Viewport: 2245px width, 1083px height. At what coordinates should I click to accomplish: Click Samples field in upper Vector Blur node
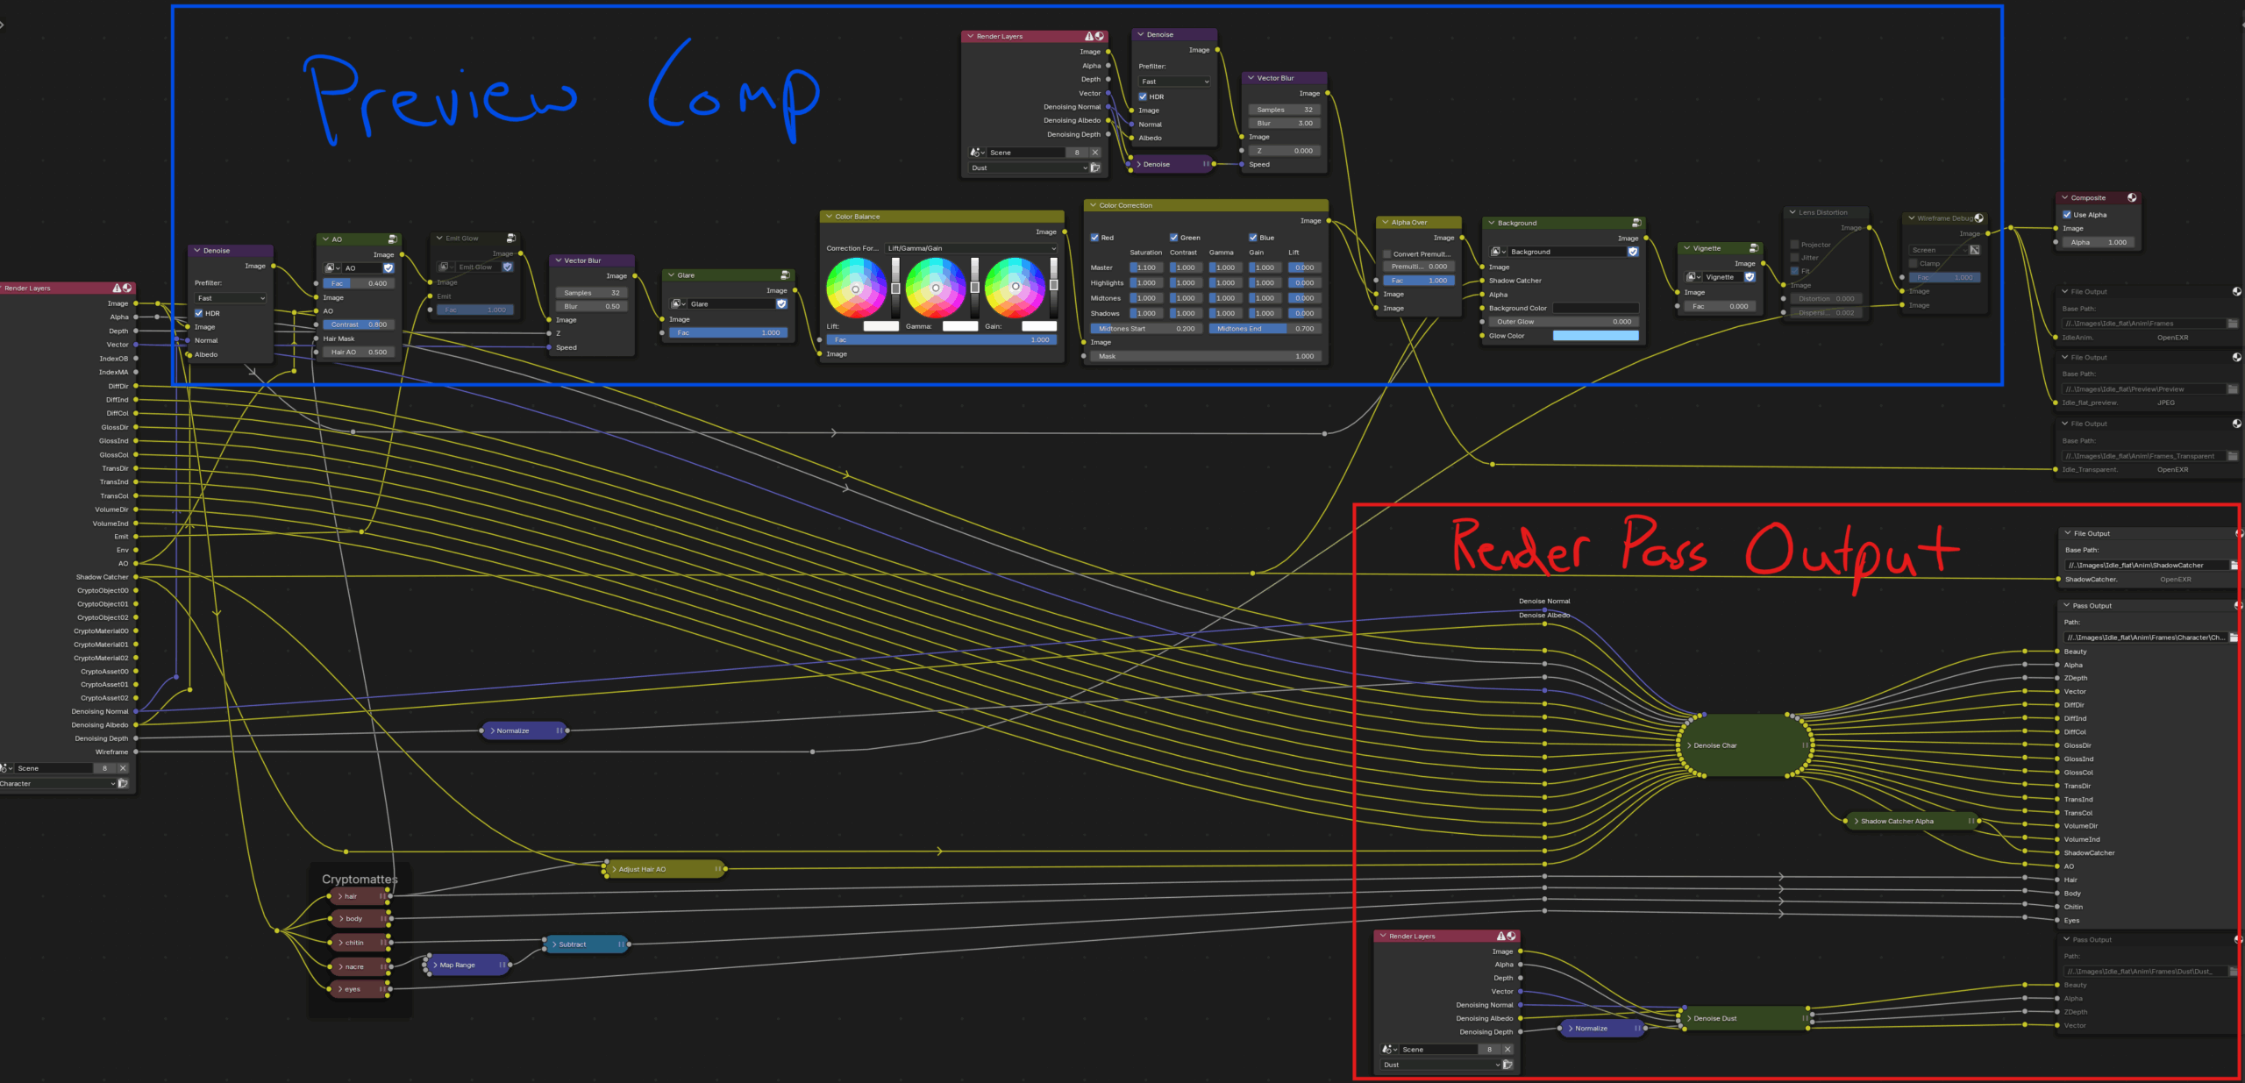coord(1284,110)
